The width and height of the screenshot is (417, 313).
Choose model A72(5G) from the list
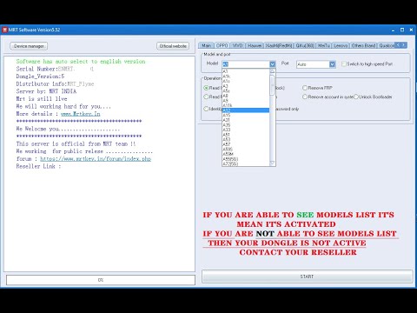pos(246,163)
